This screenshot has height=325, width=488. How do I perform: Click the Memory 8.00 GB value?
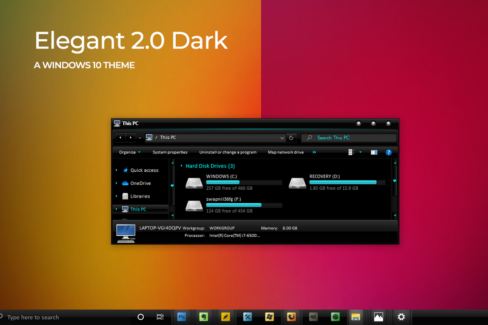point(290,228)
